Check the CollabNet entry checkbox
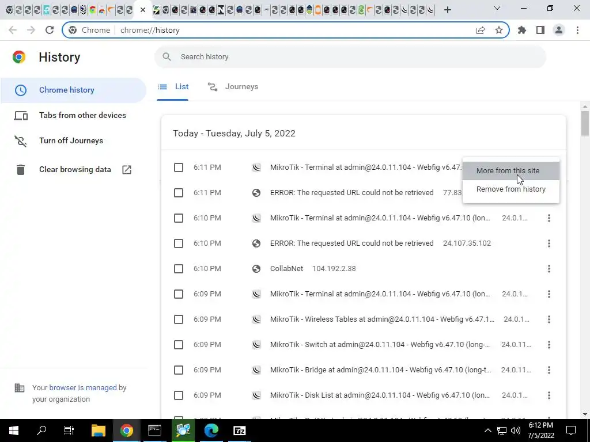Viewport: 590px width, 442px height. (x=179, y=269)
